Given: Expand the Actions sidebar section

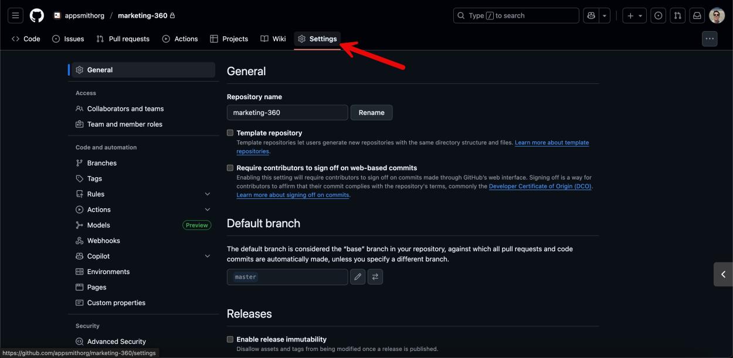Looking at the screenshot, I should coord(207,209).
